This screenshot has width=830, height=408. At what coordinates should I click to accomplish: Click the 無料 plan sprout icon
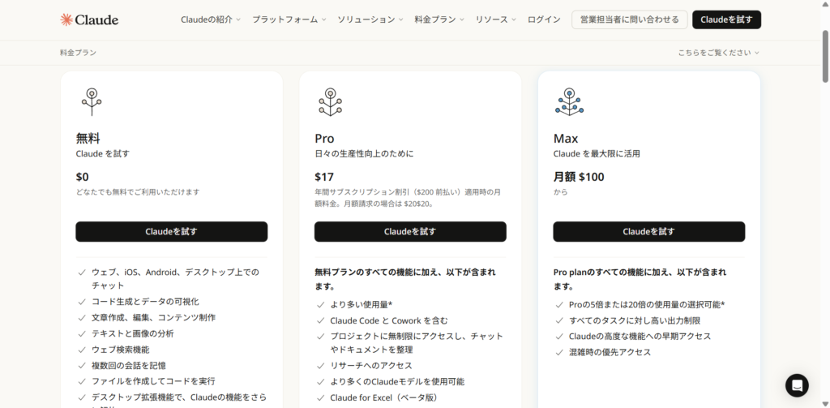(x=91, y=101)
